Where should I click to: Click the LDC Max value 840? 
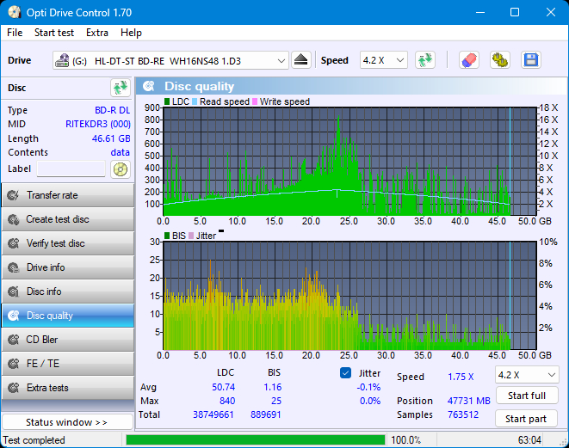(x=227, y=401)
